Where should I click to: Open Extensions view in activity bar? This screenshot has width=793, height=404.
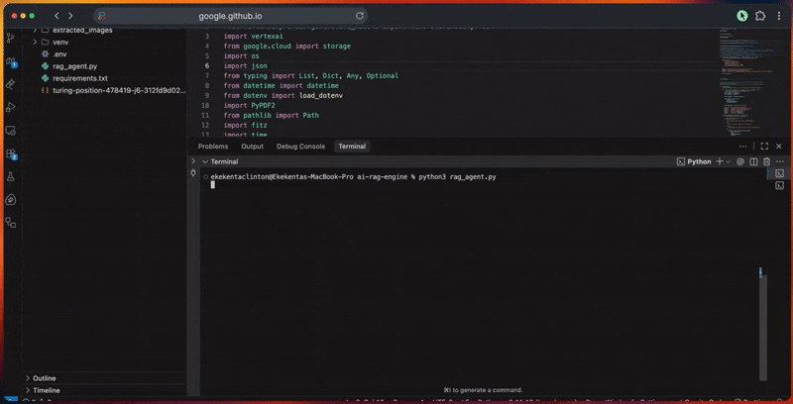(x=11, y=153)
